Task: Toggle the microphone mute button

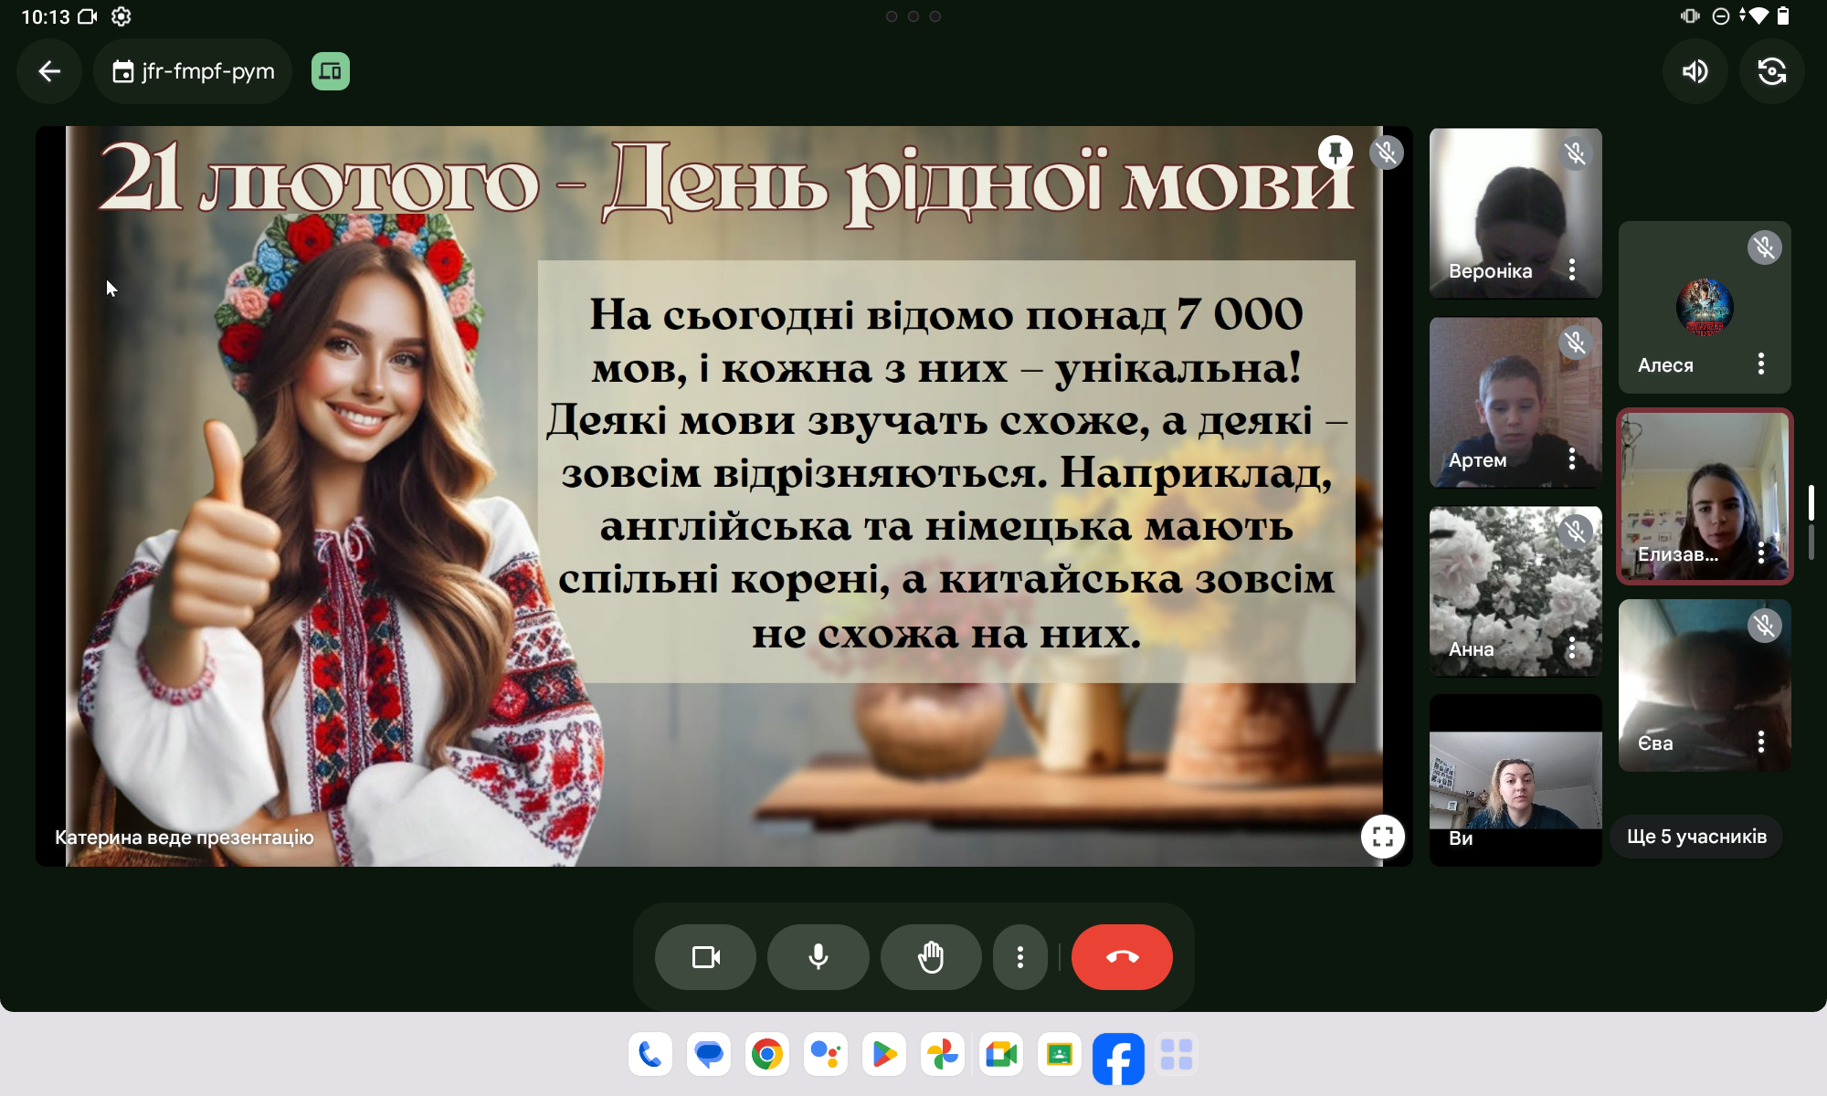Action: click(x=818, y=957)
